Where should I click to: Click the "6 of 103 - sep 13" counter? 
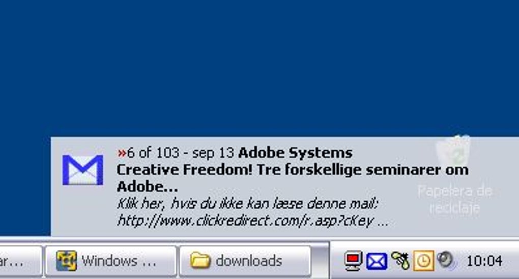(x=180, y=153)
